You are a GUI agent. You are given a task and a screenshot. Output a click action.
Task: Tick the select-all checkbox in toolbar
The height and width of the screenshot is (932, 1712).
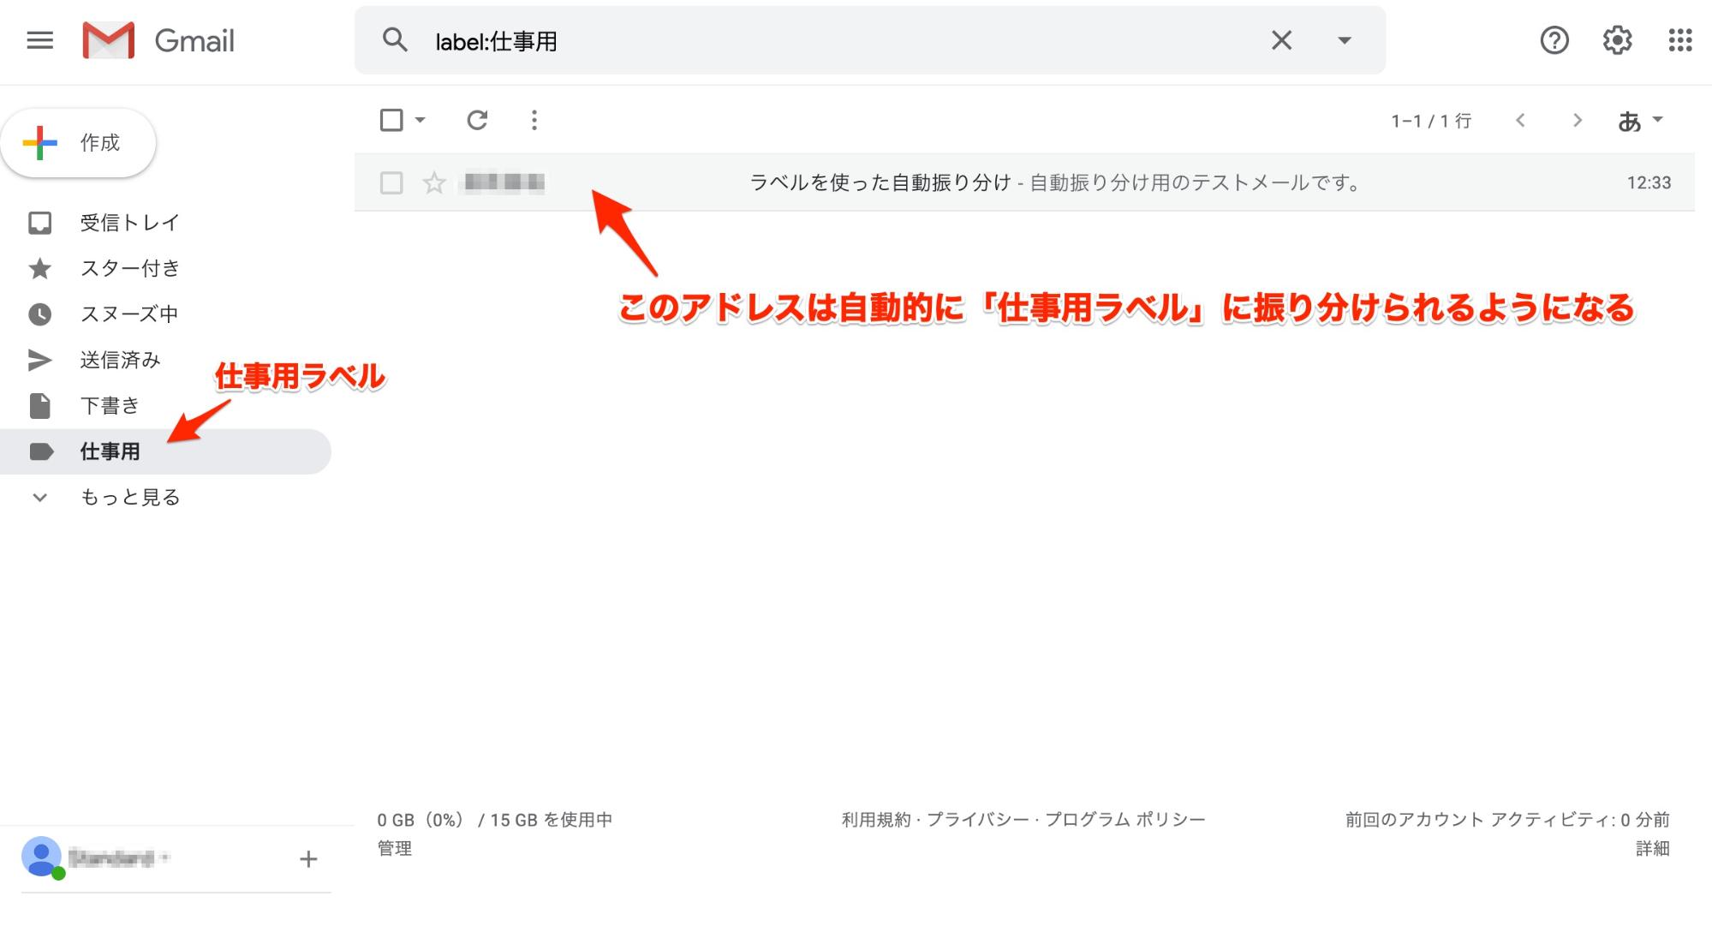(391, 120)
